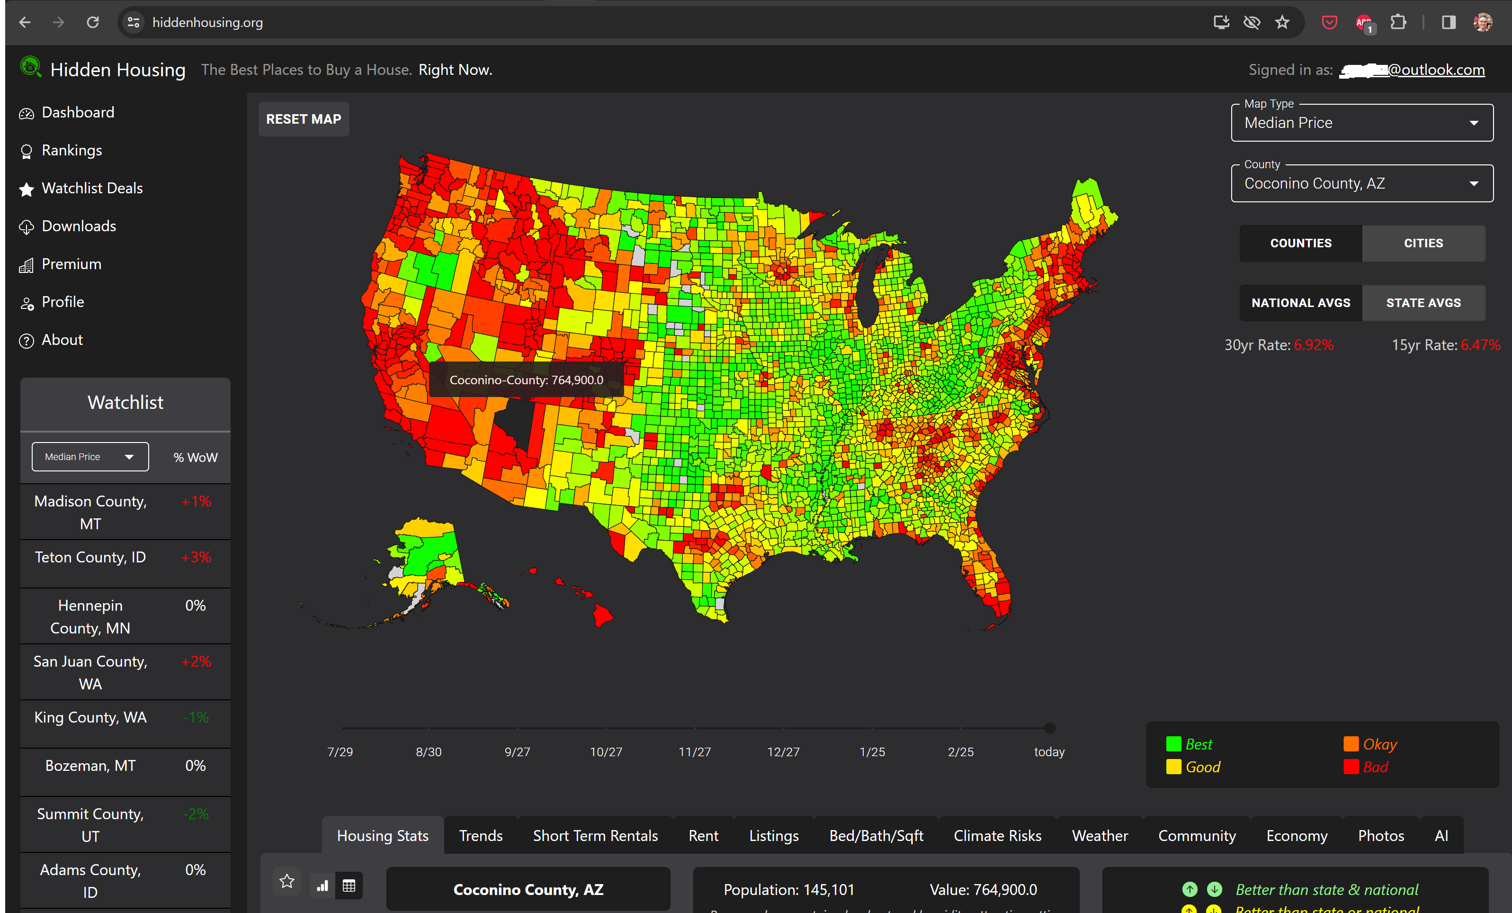Switch to the bar chart view icon
Screen dimensions: 1512x913
click(323, 886)
